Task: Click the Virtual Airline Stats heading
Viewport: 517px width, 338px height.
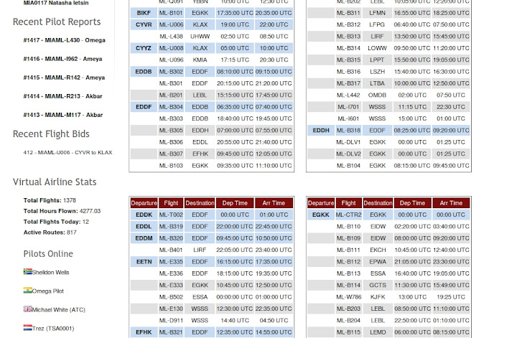Action: [55, 182]
